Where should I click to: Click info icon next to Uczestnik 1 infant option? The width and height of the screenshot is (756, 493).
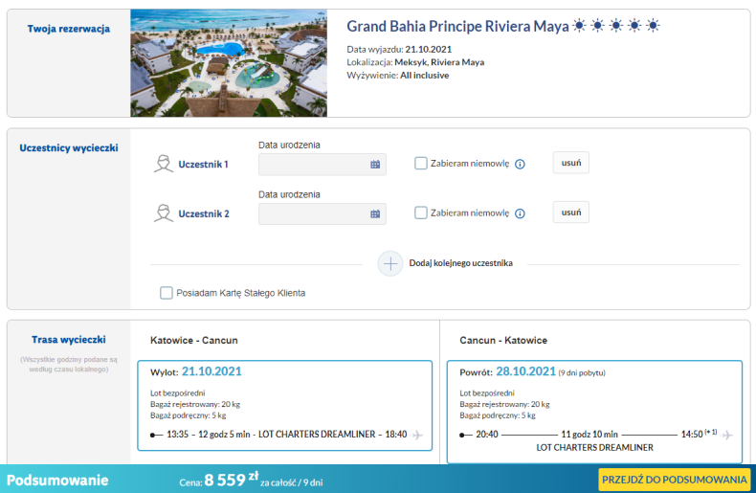coord(520,164)
